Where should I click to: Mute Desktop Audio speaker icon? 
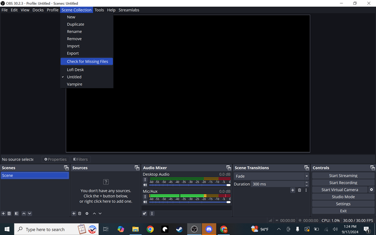coord(145,185)
